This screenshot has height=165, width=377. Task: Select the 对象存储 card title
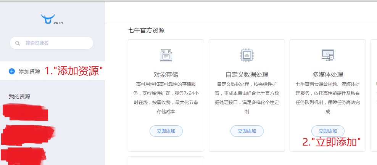(x=166, y=74)
